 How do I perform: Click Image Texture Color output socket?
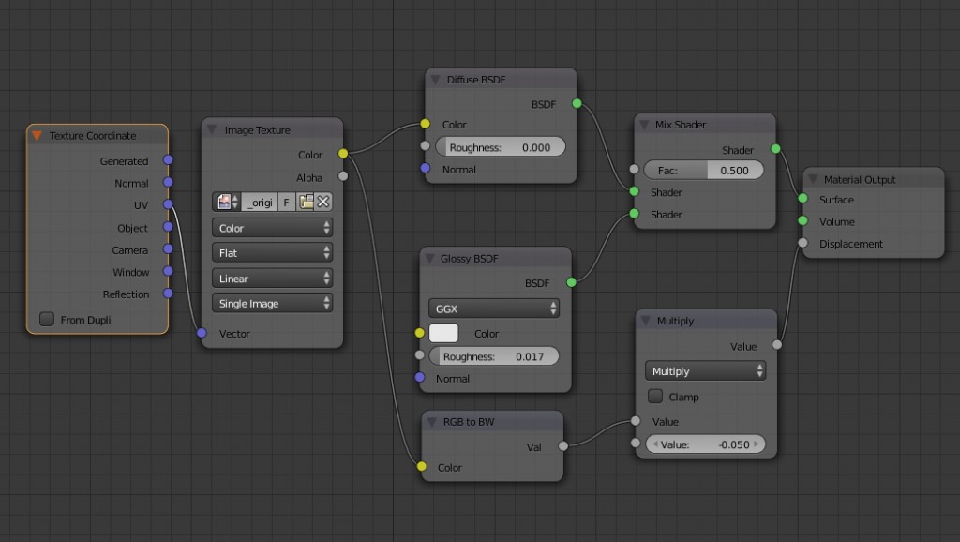pyautogui.click(x=342, y=154)
